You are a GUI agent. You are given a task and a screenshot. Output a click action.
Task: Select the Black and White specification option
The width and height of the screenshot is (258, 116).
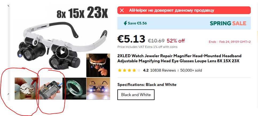pyautogui.click(x=136, y=95)
